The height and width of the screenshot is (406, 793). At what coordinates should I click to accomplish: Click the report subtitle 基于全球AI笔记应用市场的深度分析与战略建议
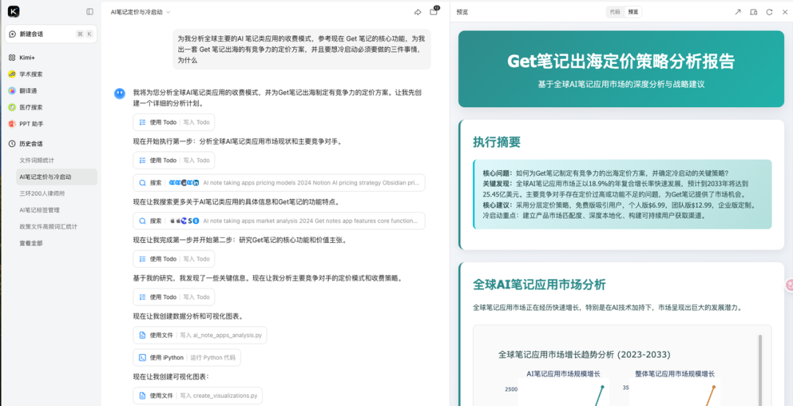click(x=621, y=84)
